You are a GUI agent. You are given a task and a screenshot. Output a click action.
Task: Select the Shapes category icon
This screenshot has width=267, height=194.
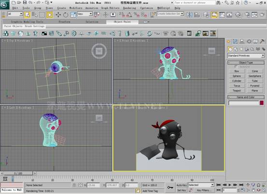(x=236, y=49)
